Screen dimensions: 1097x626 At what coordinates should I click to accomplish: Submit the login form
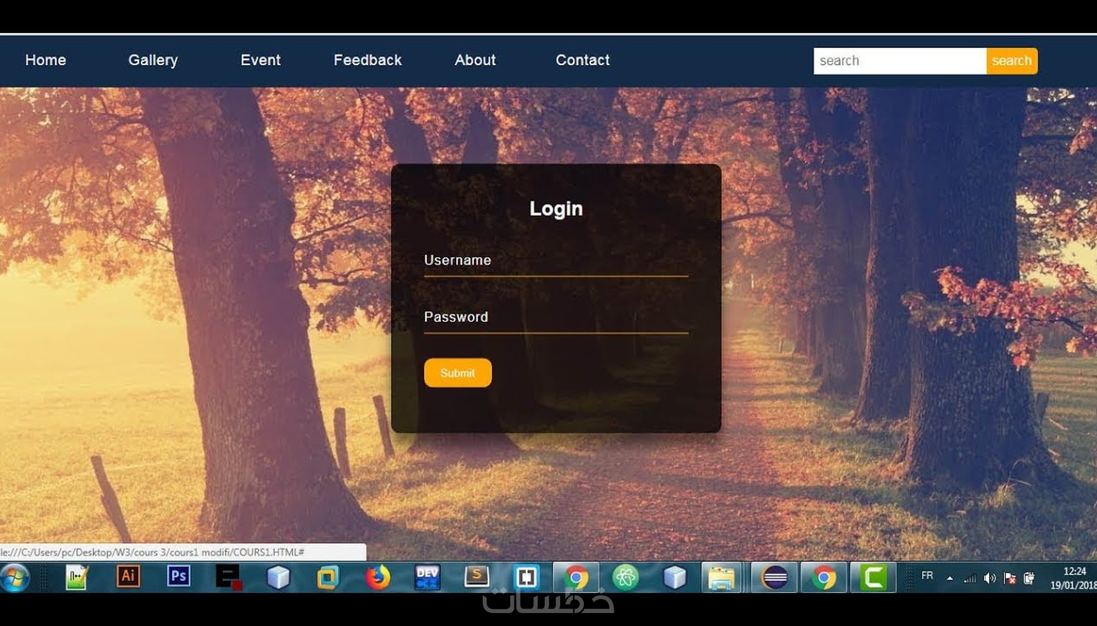(x=458, y=373)
